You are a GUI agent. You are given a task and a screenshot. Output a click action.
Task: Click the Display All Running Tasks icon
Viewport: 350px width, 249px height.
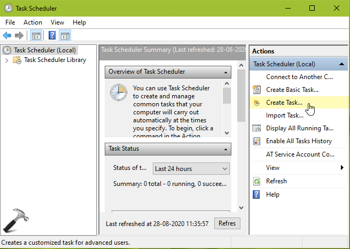click(x=256, y=128)
